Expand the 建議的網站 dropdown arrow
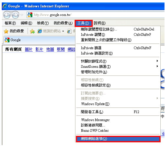The width and height of the screenshot is (166, 146). coord(63,31)
